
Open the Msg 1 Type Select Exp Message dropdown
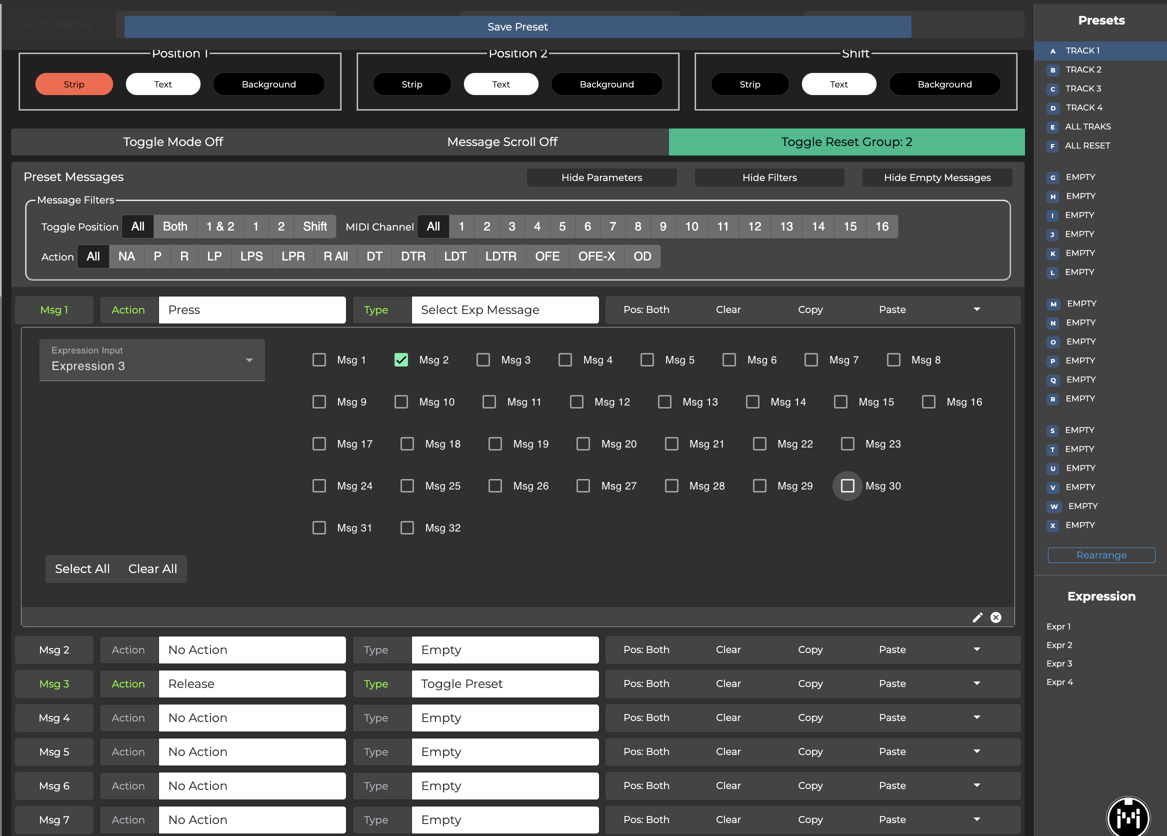click(504, 309)
